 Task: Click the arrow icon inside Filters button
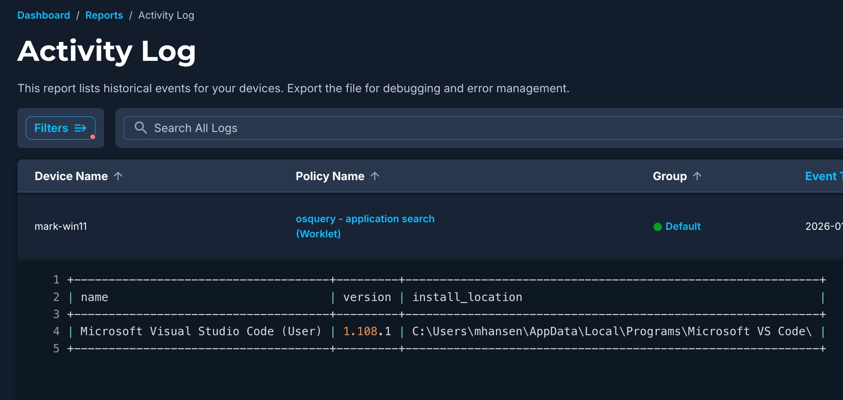[80, 128]
